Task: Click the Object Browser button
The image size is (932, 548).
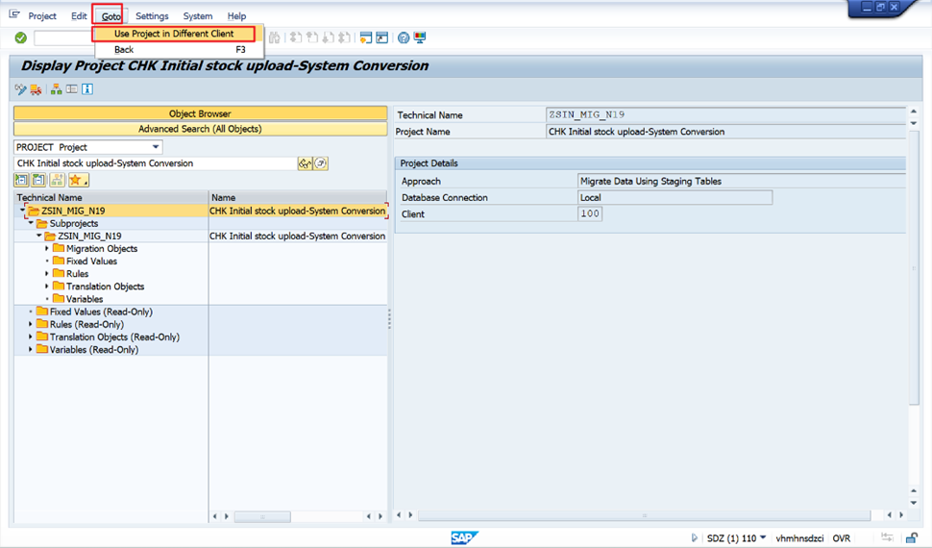Action: click(x=200, y=113)
